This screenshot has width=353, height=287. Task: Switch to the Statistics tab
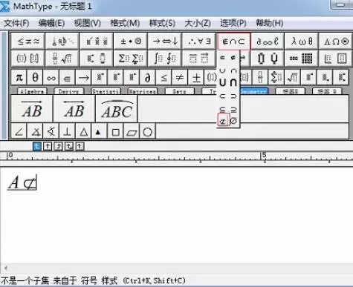(106, 91)
